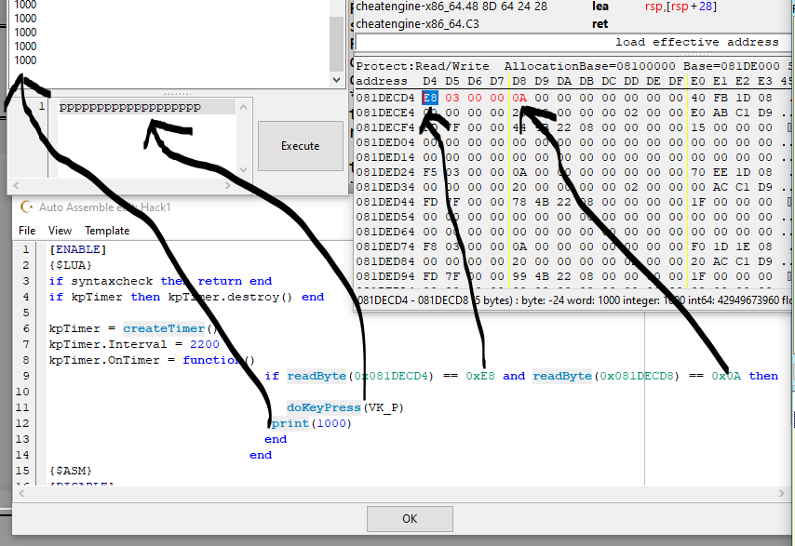
Task: Click address 081DECD4 in the hex view
Action: click(x=385, y=98)
